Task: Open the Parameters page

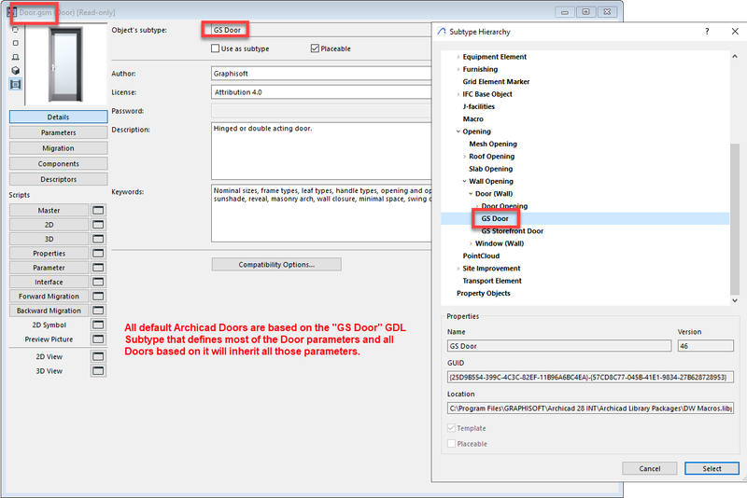Action: tap(58, 132)
